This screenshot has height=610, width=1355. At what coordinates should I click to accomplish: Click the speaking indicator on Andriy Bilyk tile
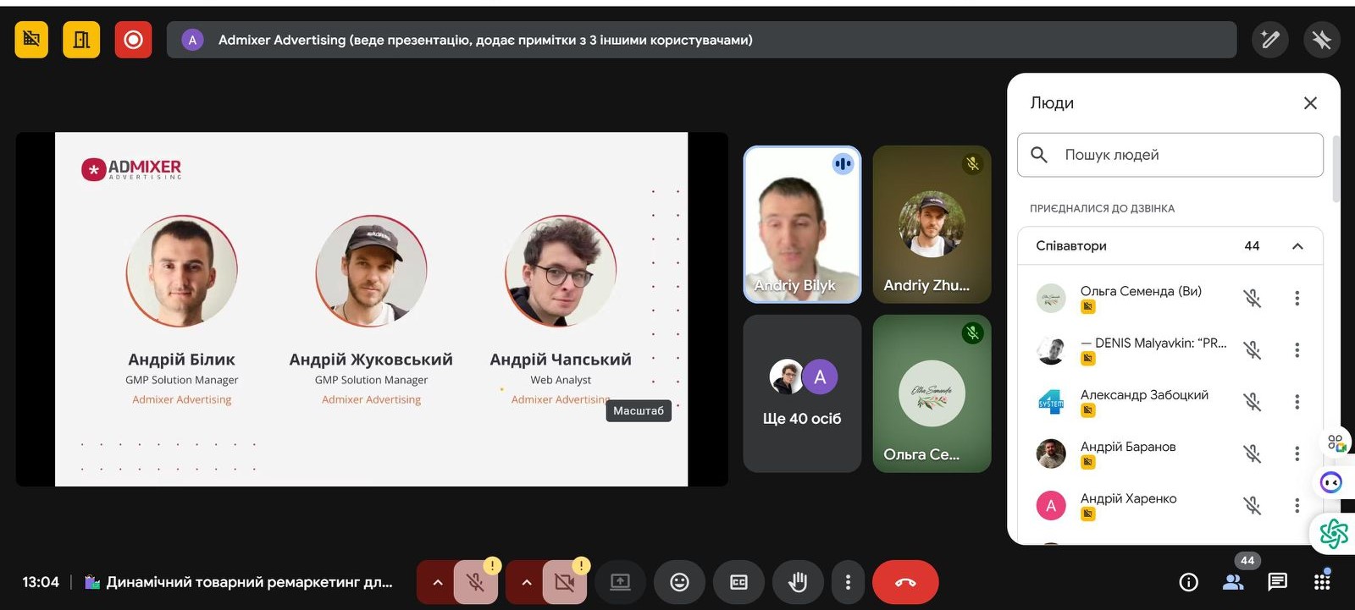click(843, 164)
